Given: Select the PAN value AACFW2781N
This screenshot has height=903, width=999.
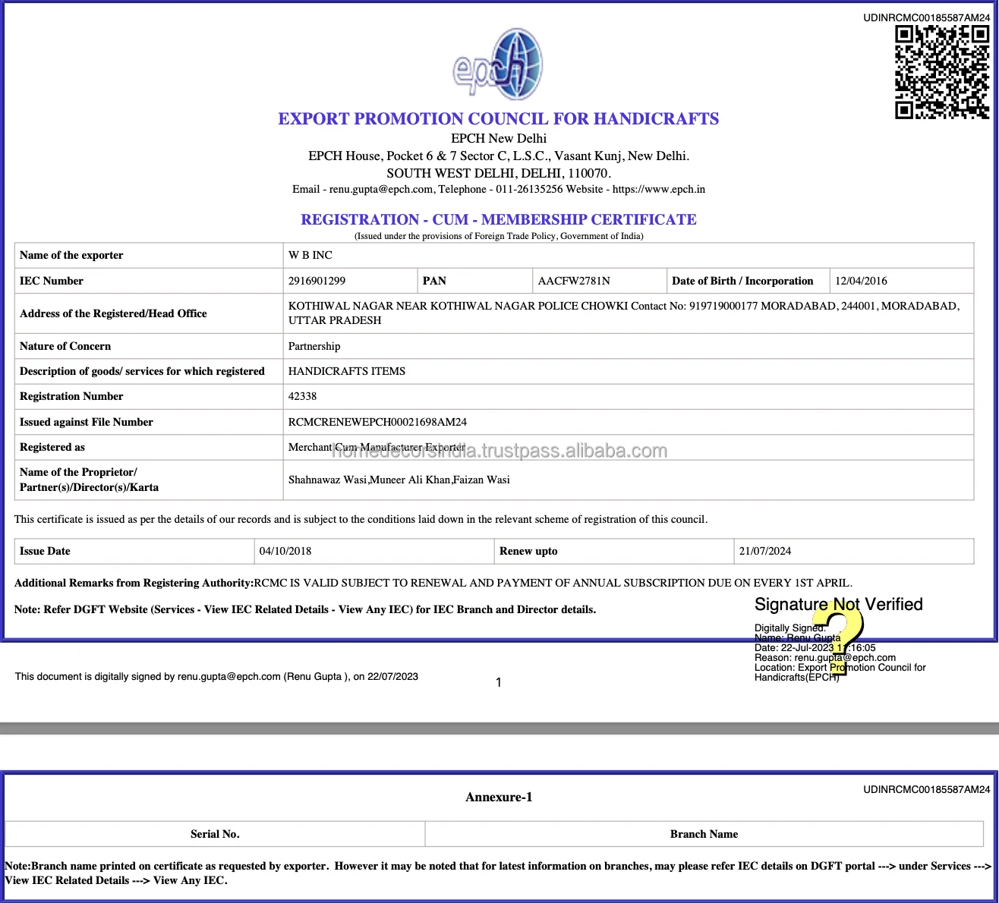Looking at the screenshot, I should pyautogui.click(x=574, y=281).
